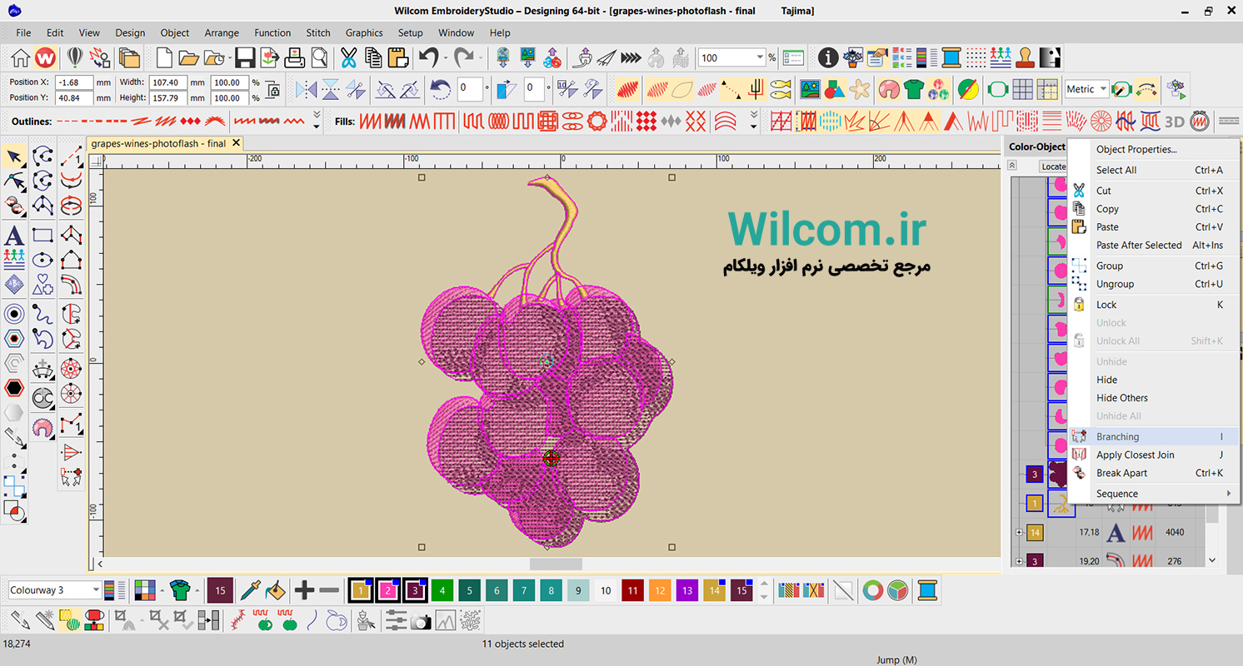The image size is (1243, 666).
Task: Click the Open folder icon
Action: point(188,57)
